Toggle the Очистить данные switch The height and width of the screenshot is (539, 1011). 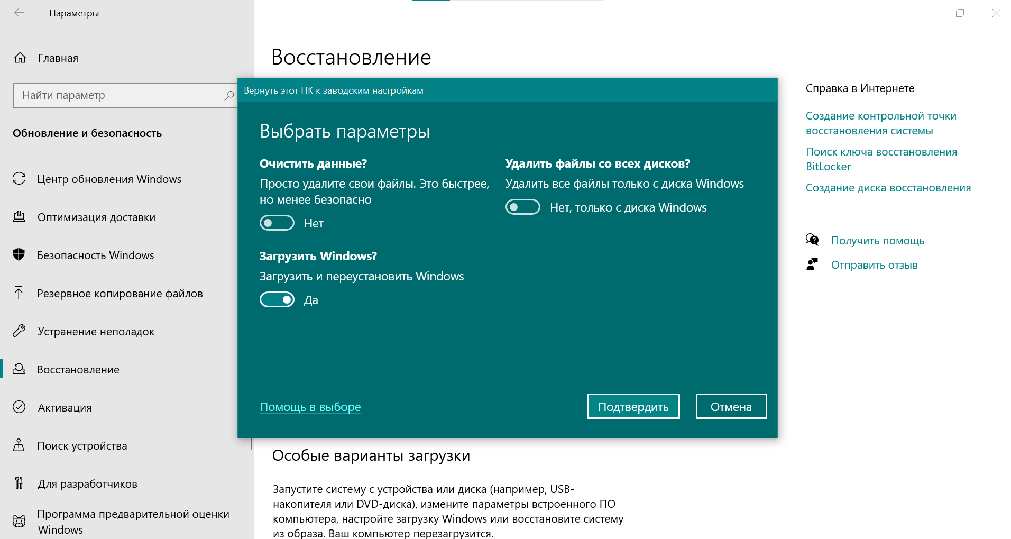(x=277, y=223)
